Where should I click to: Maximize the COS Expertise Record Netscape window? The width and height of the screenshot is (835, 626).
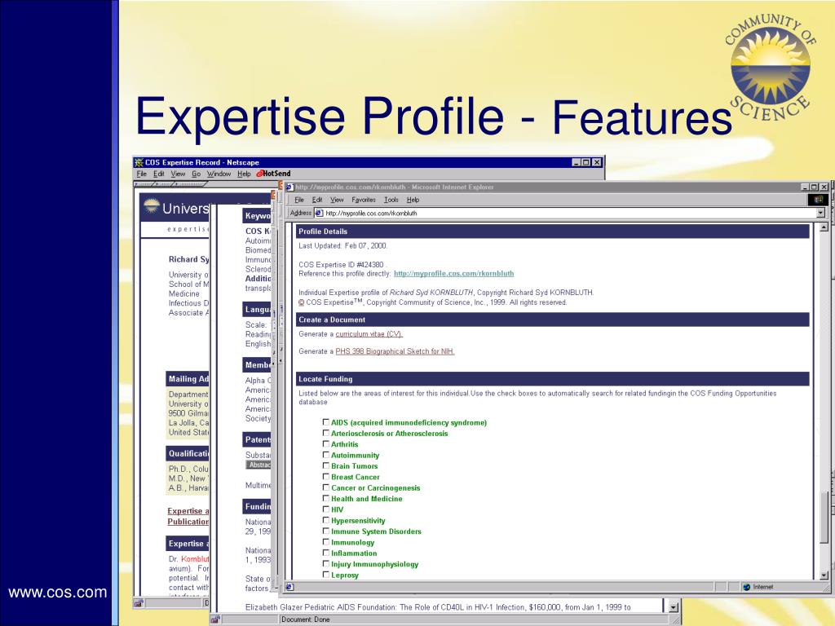585,162
